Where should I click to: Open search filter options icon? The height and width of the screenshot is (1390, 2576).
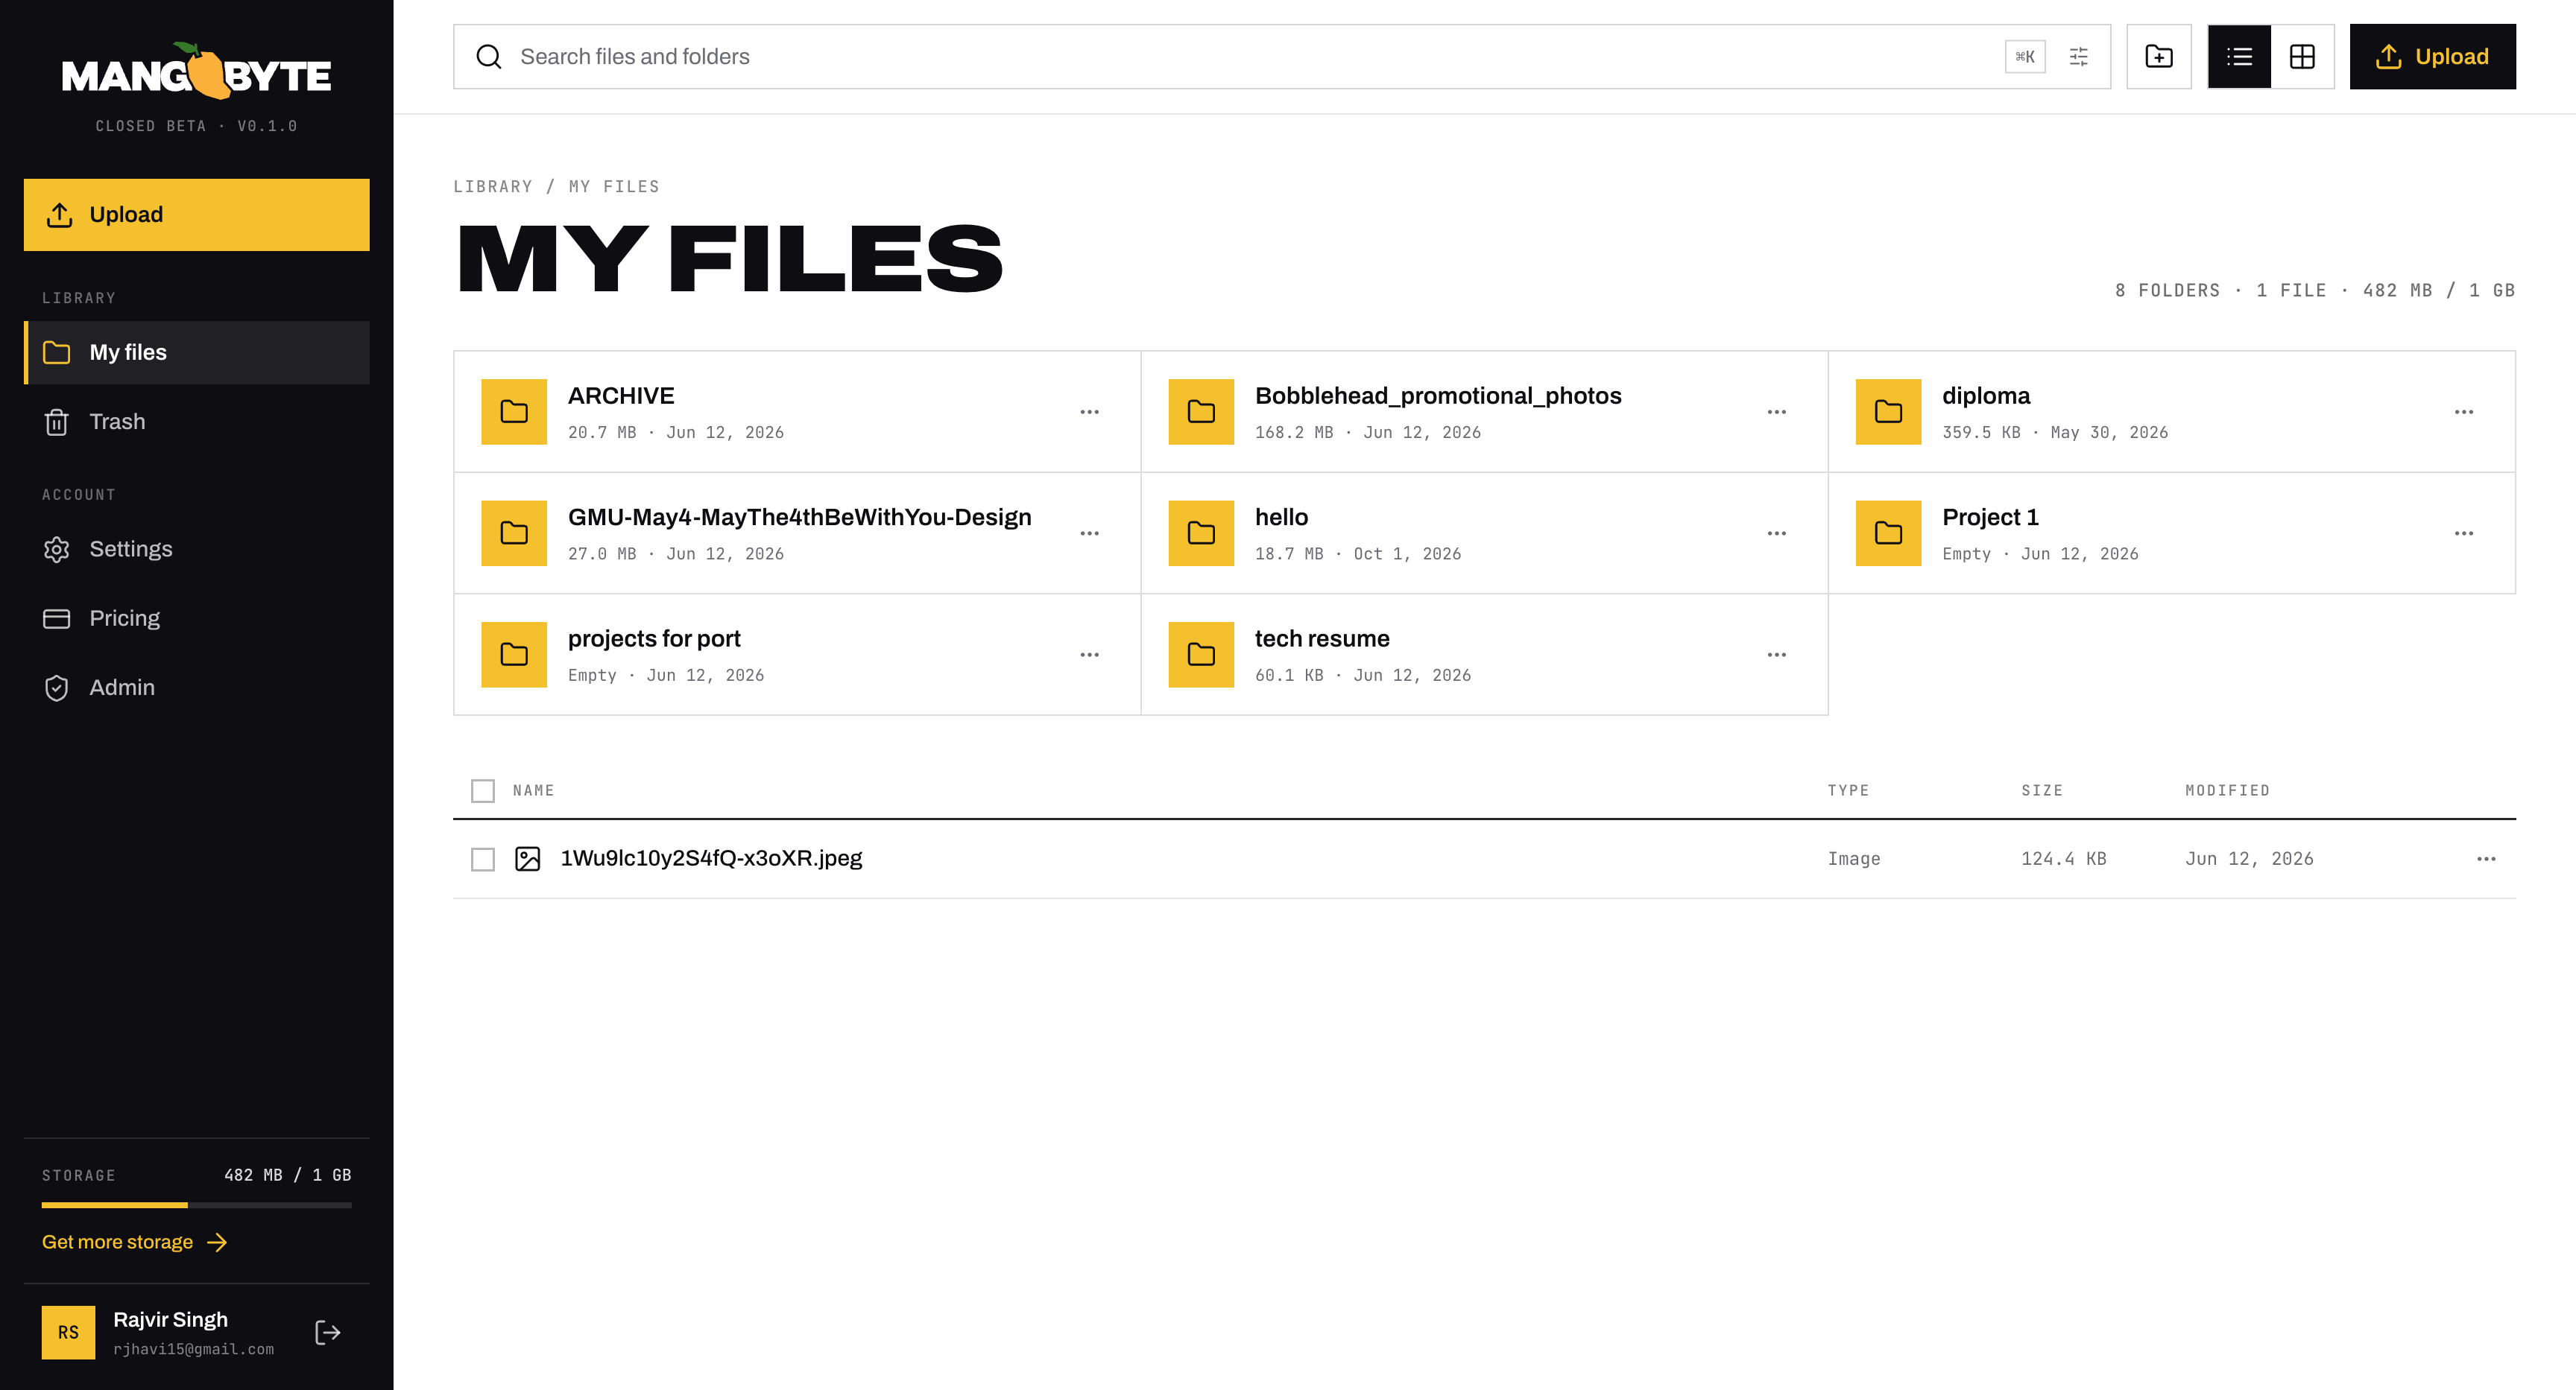2079,57
